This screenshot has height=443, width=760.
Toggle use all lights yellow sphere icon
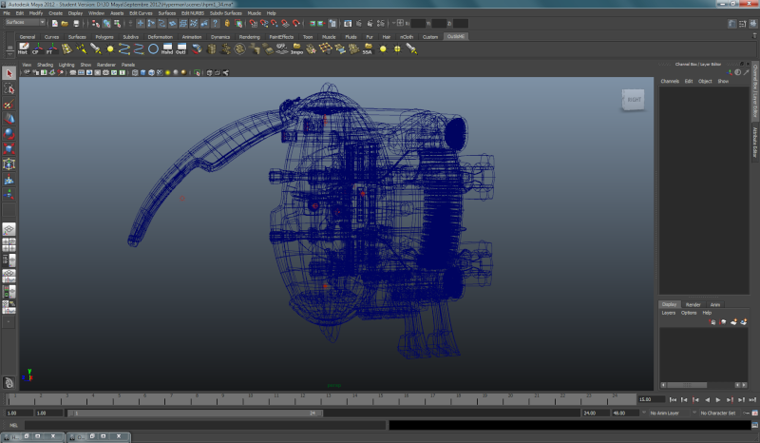[x=168, y=73]
